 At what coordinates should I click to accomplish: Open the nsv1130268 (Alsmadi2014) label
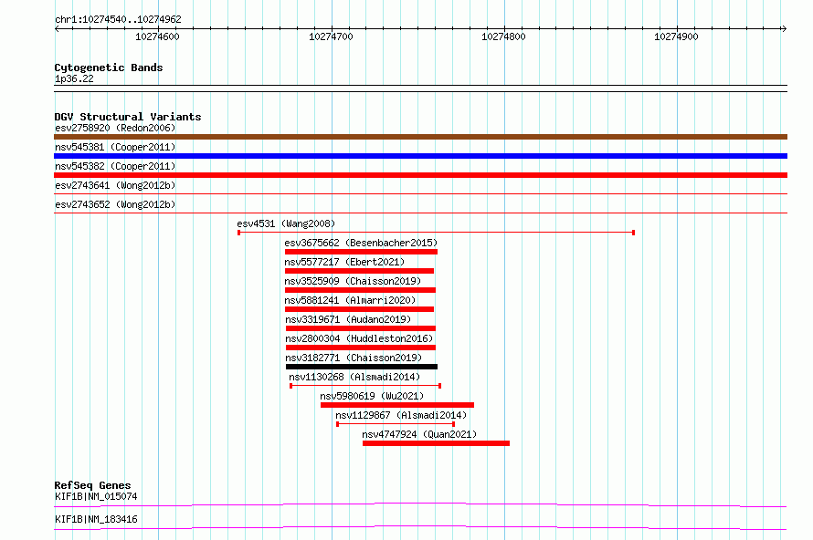[354, 377]
